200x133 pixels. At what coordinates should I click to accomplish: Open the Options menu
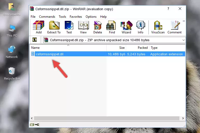point(91,17)
